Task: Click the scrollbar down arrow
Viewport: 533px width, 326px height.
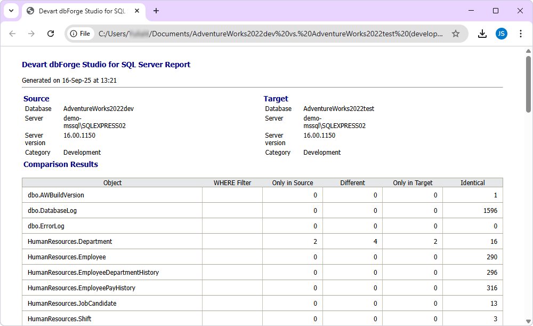Action: pos(529,320)
